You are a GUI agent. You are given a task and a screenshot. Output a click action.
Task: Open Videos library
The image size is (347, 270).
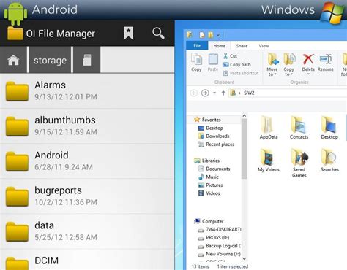209,193
